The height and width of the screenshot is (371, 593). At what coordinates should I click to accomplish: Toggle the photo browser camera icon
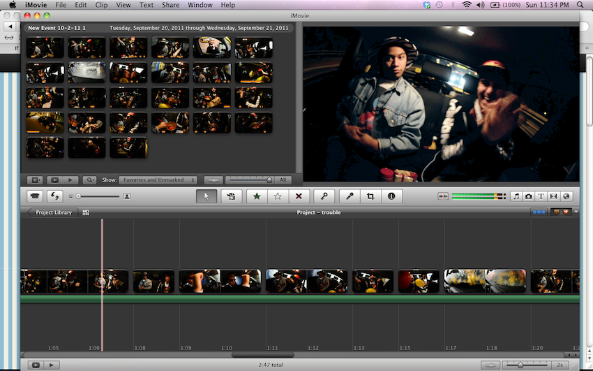pos(529,196)
